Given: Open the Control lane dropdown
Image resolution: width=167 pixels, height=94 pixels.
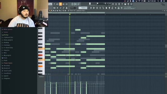Looking at the screenshot, I should coord(42,77).
